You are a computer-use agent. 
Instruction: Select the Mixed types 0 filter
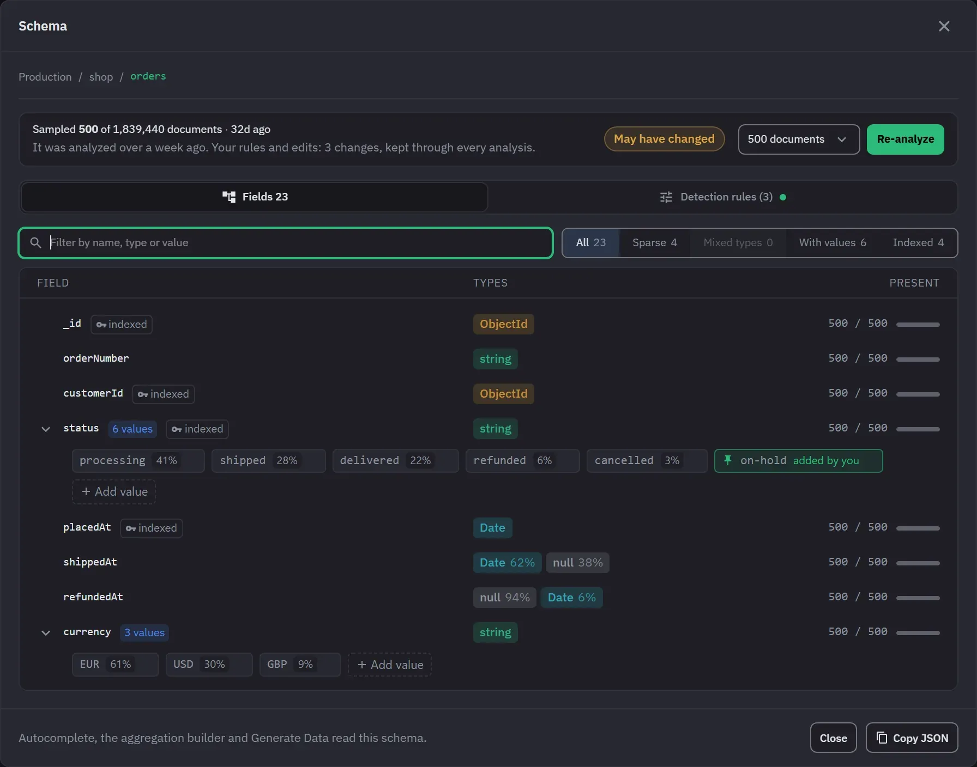[738, 242]
